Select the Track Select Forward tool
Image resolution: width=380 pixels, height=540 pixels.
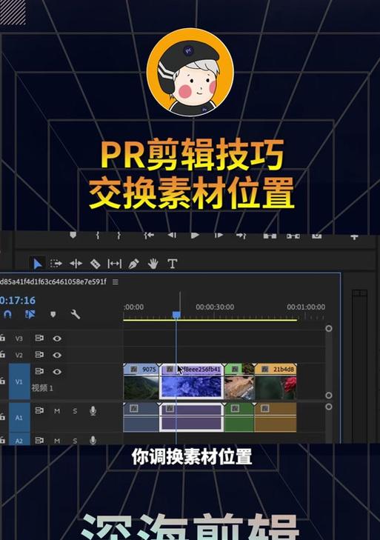(56, 264)
